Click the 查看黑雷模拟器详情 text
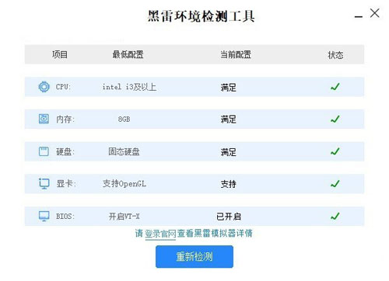This screenshot has width=389, height=281. [215, 234]
